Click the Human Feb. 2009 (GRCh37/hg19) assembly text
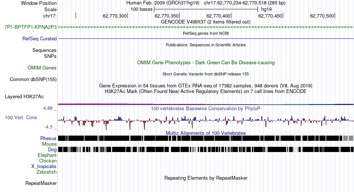The image size is (354, 192). (163, 3)
